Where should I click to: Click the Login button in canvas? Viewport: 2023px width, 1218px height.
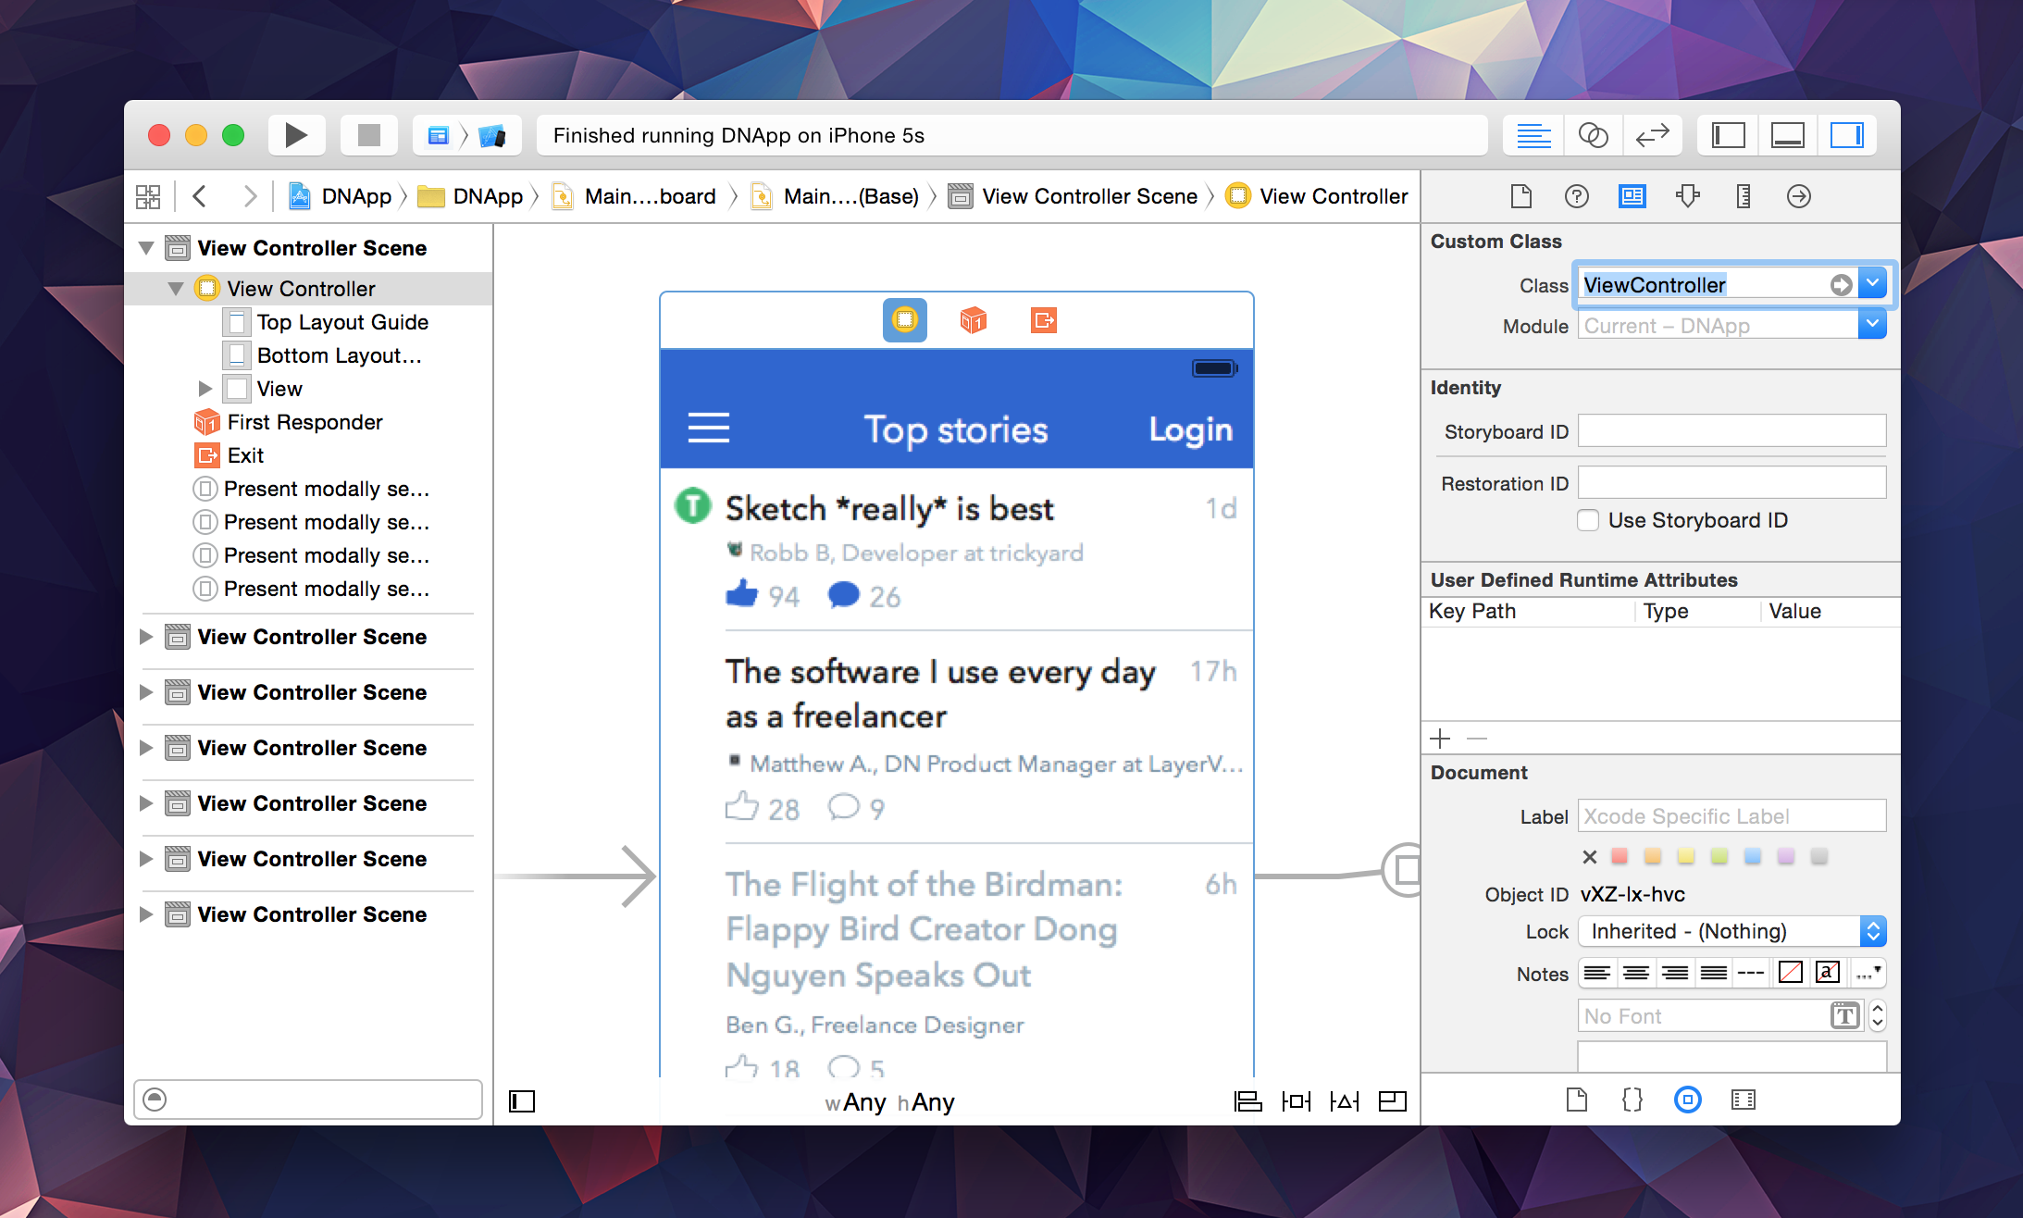(1190, 429)
